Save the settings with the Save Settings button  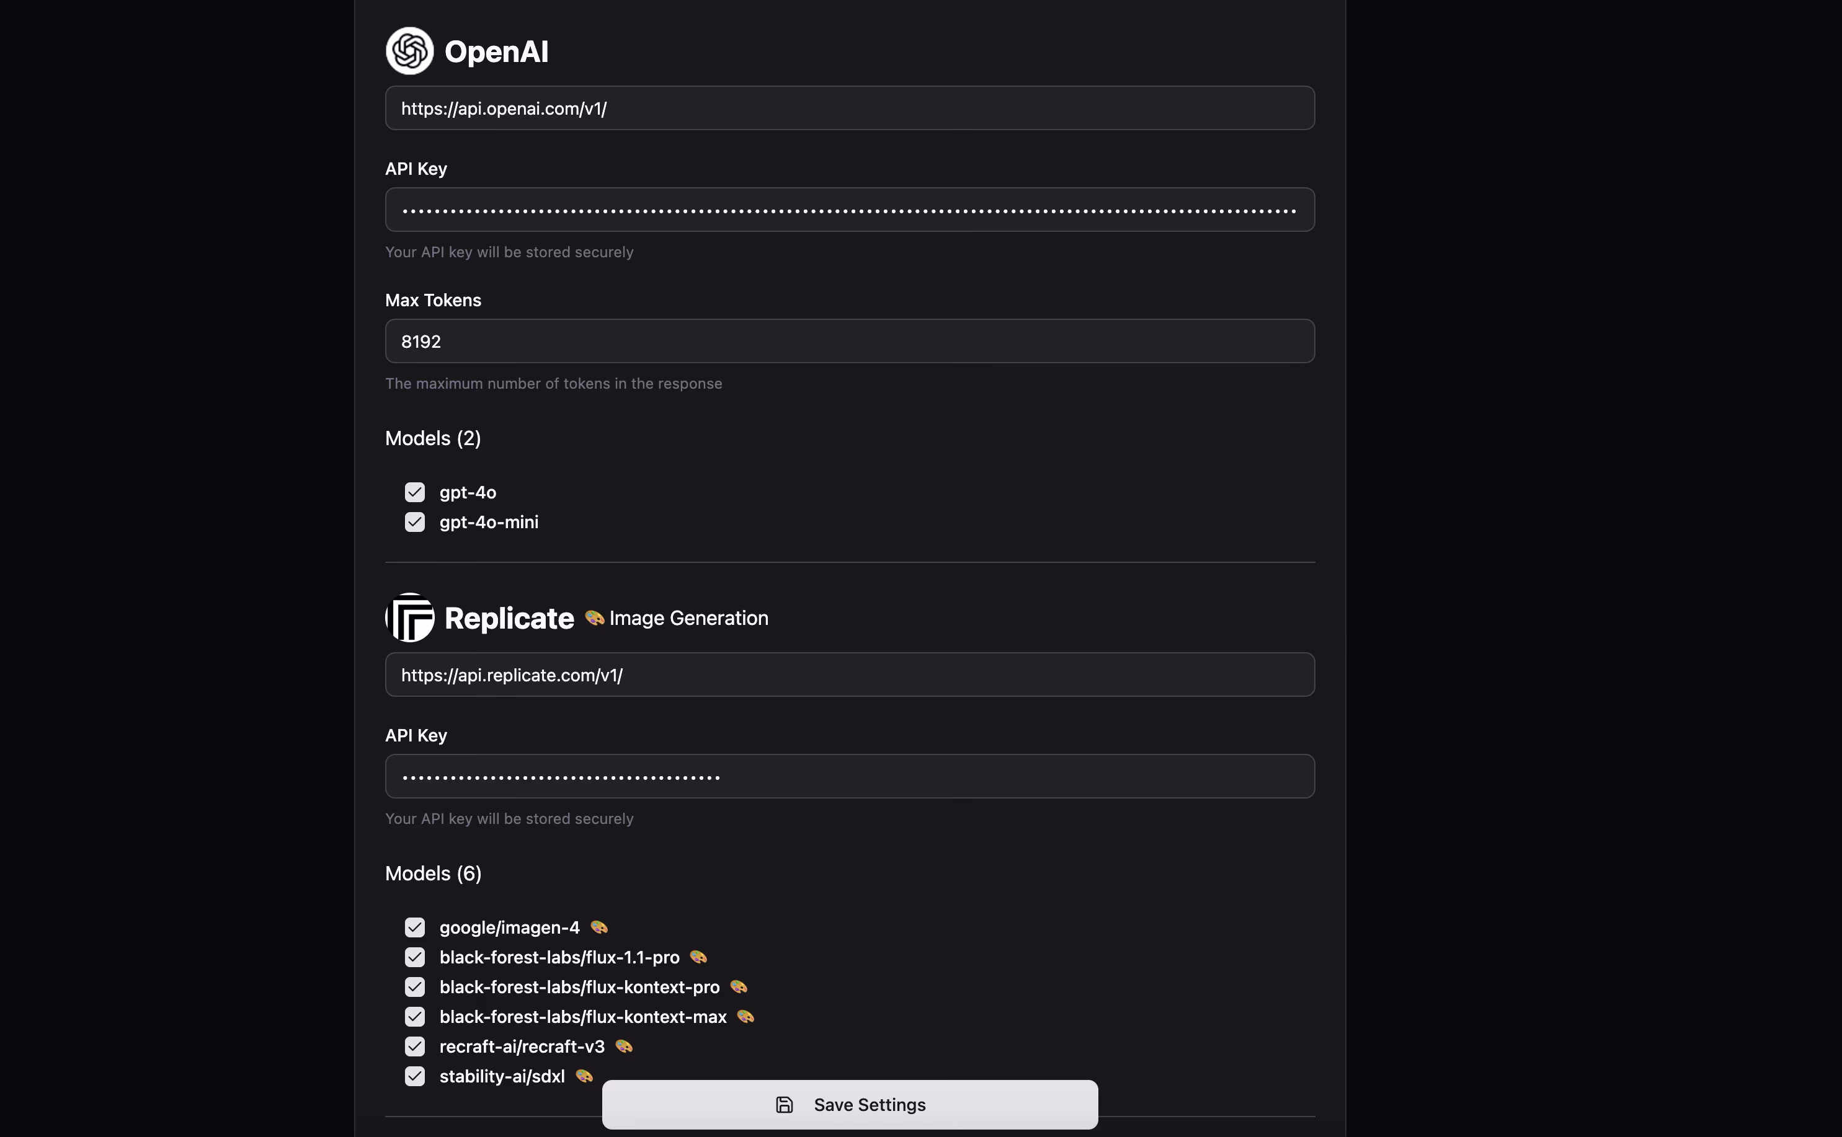pos(850,1105)
